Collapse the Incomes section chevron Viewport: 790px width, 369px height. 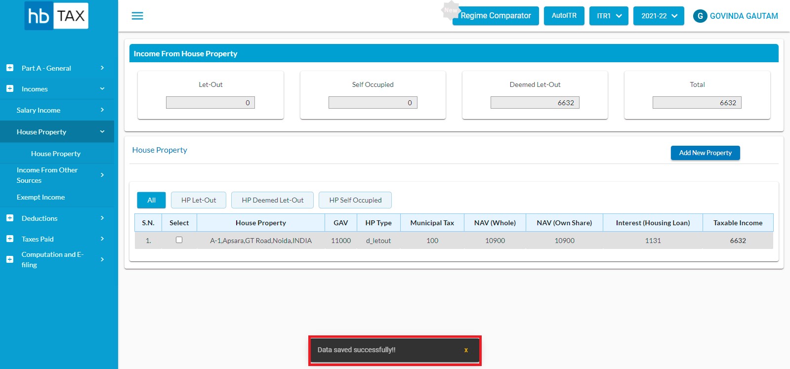coord(102,88)
